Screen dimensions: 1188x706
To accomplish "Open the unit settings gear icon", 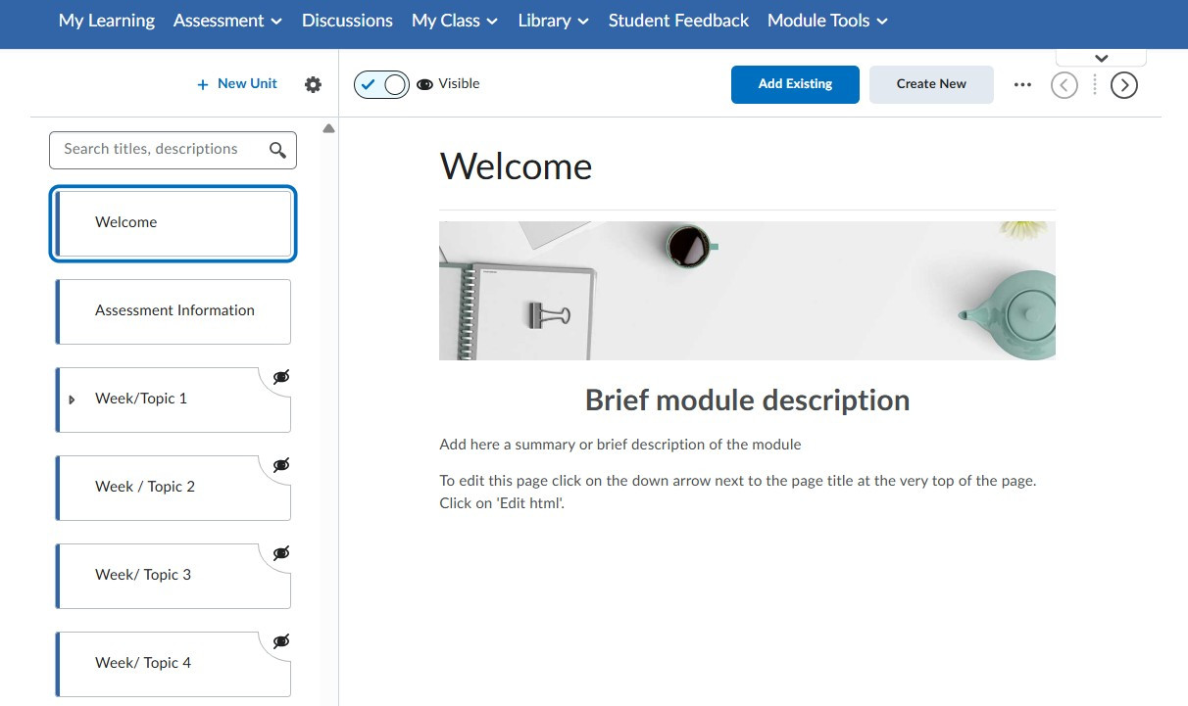I will pyautogui.click(x=313, y=85).
